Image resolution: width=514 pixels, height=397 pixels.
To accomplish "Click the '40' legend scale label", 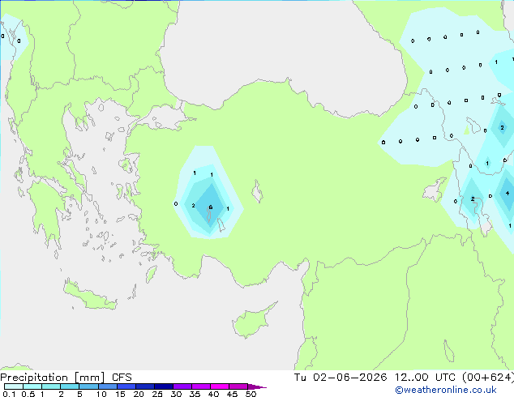I will coord(213,394).
